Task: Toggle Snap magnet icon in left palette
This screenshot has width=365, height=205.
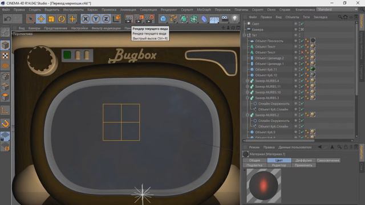Action: (5, 124)
